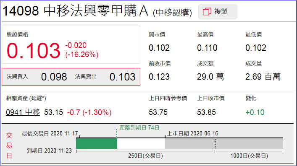297x166 pixels.
Task: Click the 法興賣出 label
Action: (86, 76)
